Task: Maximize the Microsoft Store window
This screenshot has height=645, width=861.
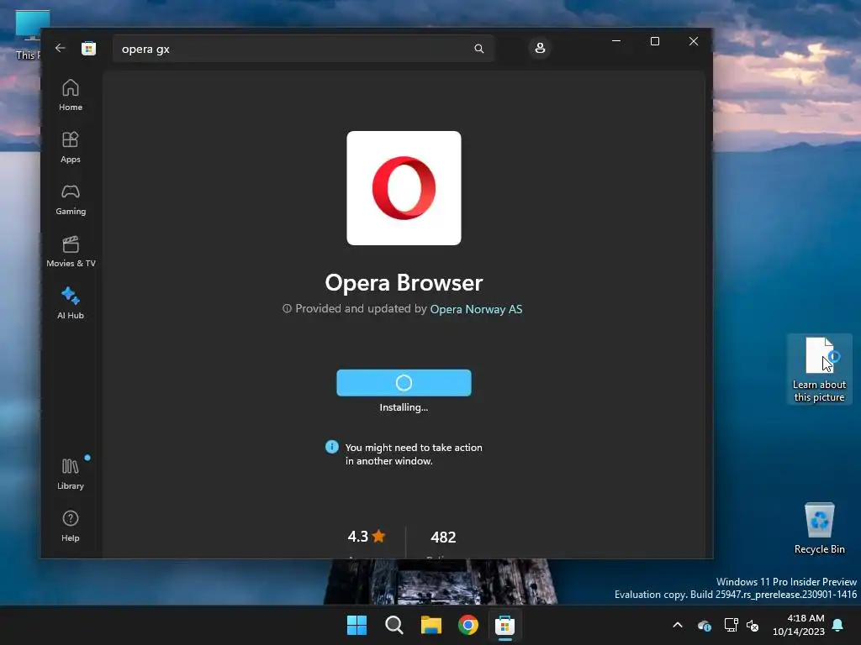Action: pos(654,41)
